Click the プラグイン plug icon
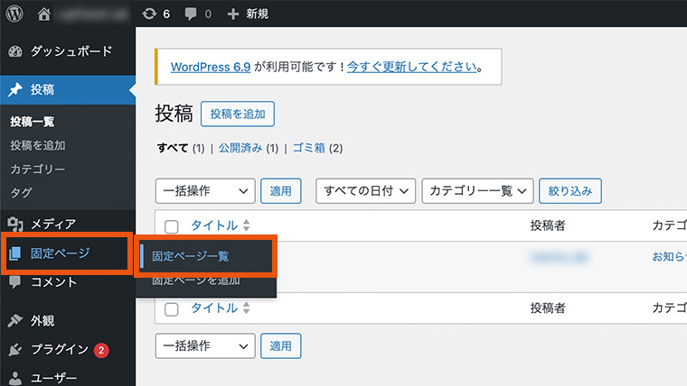This screenshot has width=687, height=386. point(15,349)
